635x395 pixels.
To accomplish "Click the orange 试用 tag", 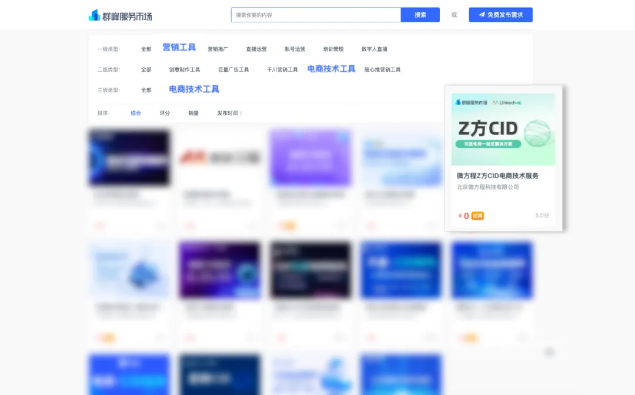I will click(478, 216).
